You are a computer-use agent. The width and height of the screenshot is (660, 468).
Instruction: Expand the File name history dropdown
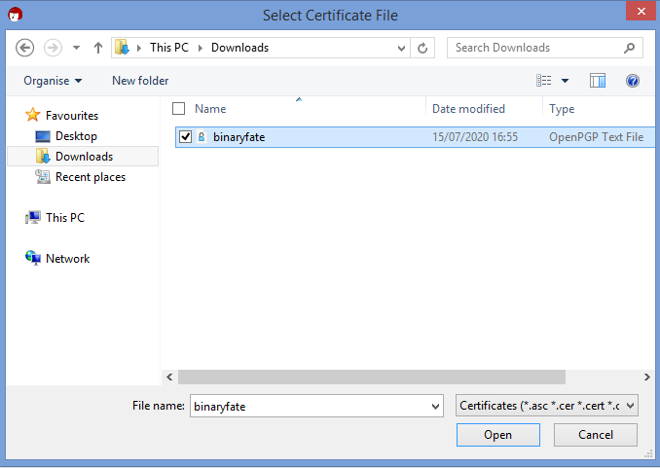(x=435, y=405)
